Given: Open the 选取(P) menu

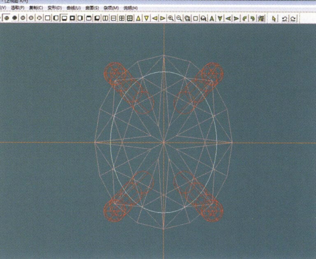Looking at the screenshot, I should pos(18,8).
